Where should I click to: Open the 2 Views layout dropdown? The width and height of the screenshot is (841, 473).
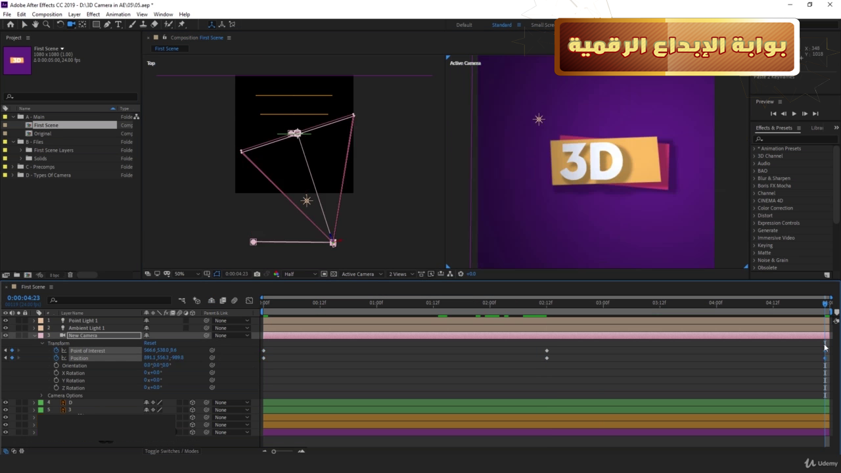[401, 274]
